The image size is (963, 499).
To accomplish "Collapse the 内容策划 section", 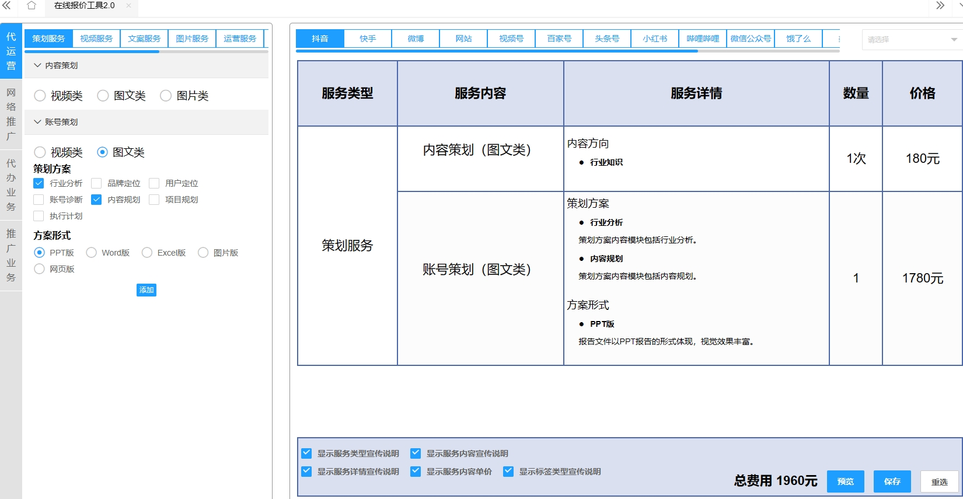I will point(38,65).
